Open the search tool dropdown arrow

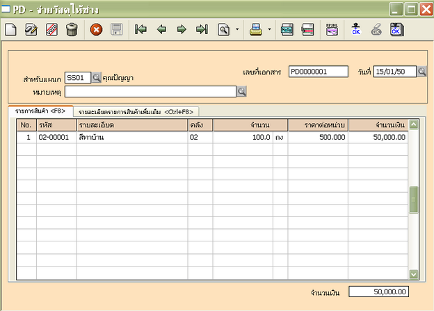(x=237, y=30)
